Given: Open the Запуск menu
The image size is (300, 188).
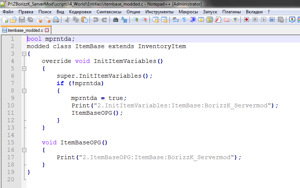Looking at the screenshot, I should [x=210, y=12].
